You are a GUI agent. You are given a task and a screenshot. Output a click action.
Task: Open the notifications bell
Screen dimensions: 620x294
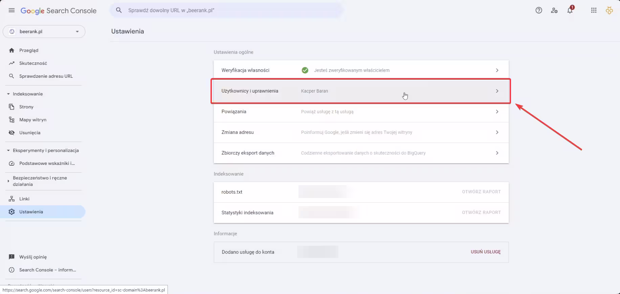[x=570, y=10]
